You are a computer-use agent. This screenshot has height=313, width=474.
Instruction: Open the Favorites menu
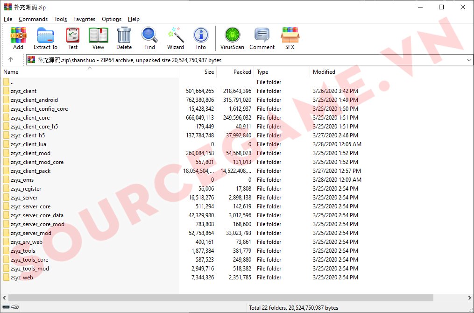84,19
